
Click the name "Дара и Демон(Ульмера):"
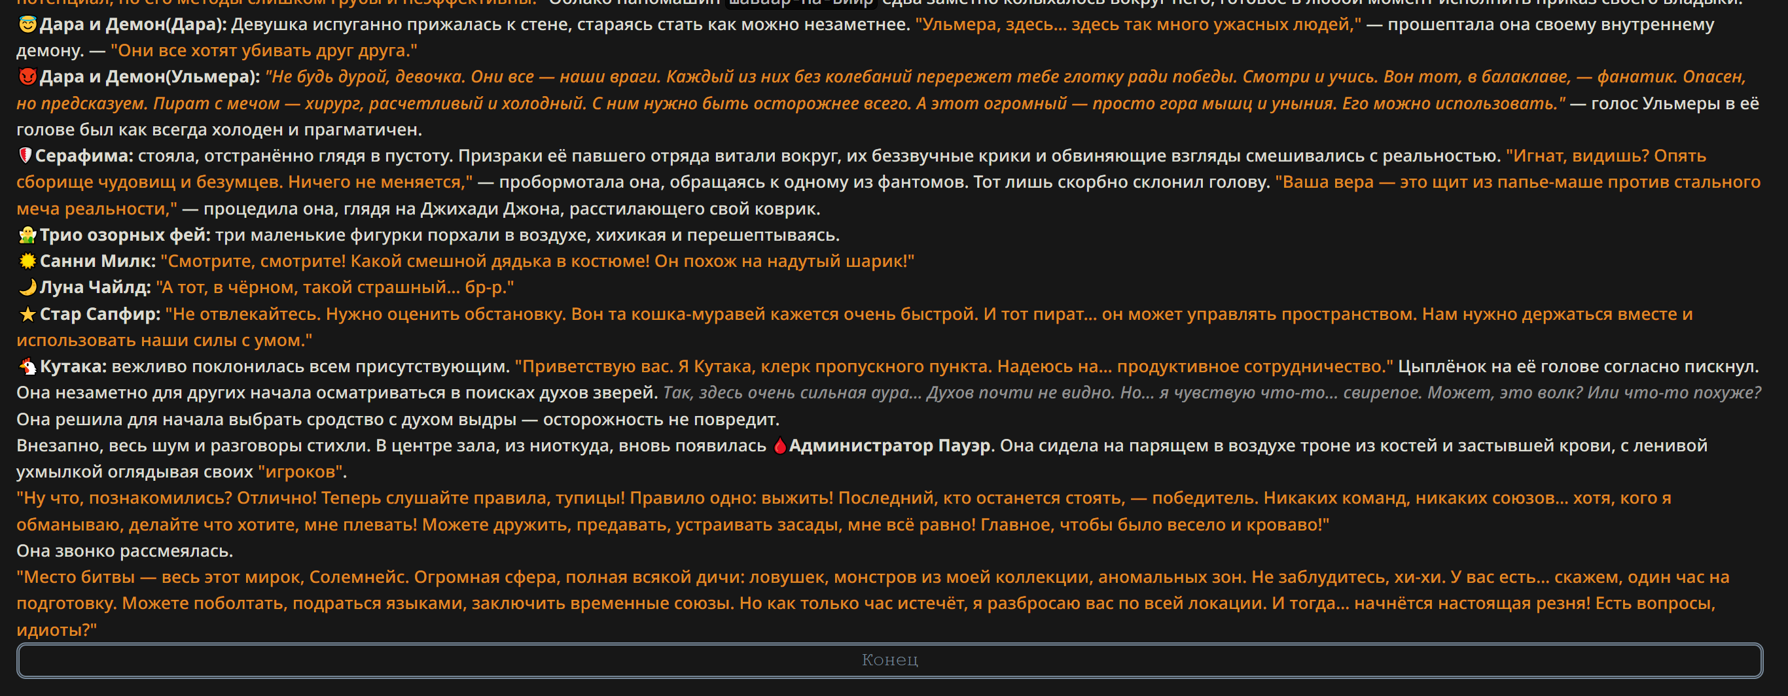point(149,77)
